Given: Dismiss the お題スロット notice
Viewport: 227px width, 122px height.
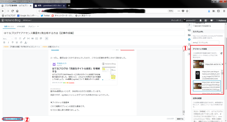Looking at the screenshot, I should click(58, 47).
